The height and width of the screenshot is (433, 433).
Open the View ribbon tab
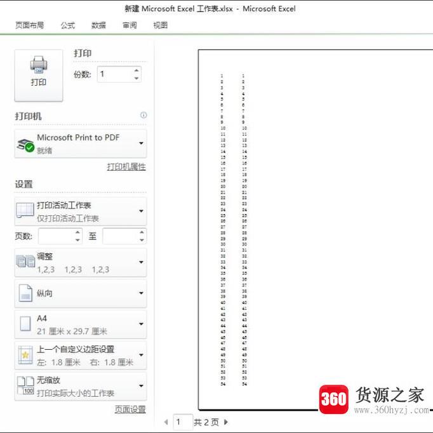(x=161, y=25)
